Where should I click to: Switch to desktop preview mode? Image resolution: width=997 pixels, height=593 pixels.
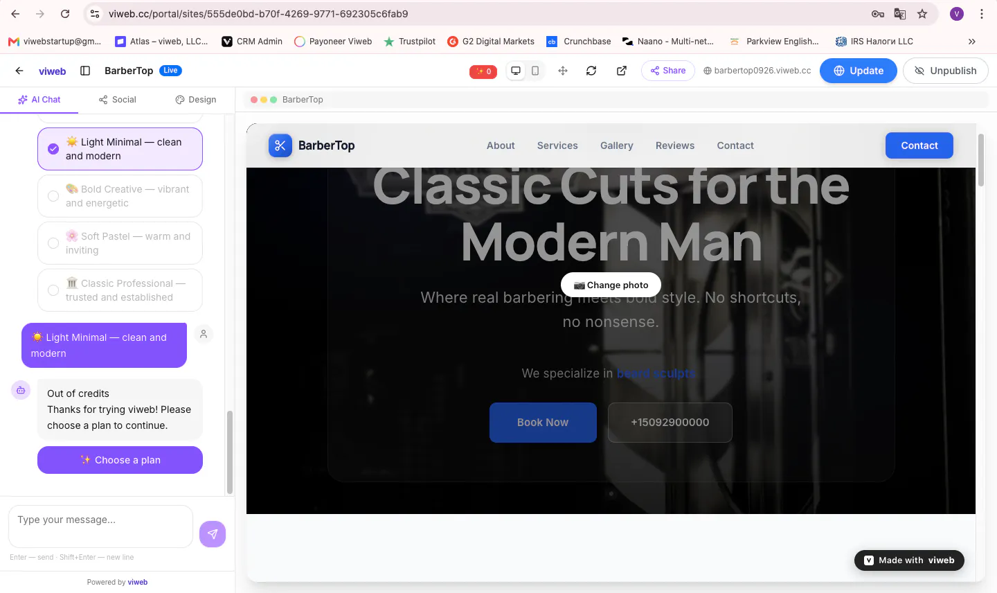pyautogui.click(x=516, y=71)
